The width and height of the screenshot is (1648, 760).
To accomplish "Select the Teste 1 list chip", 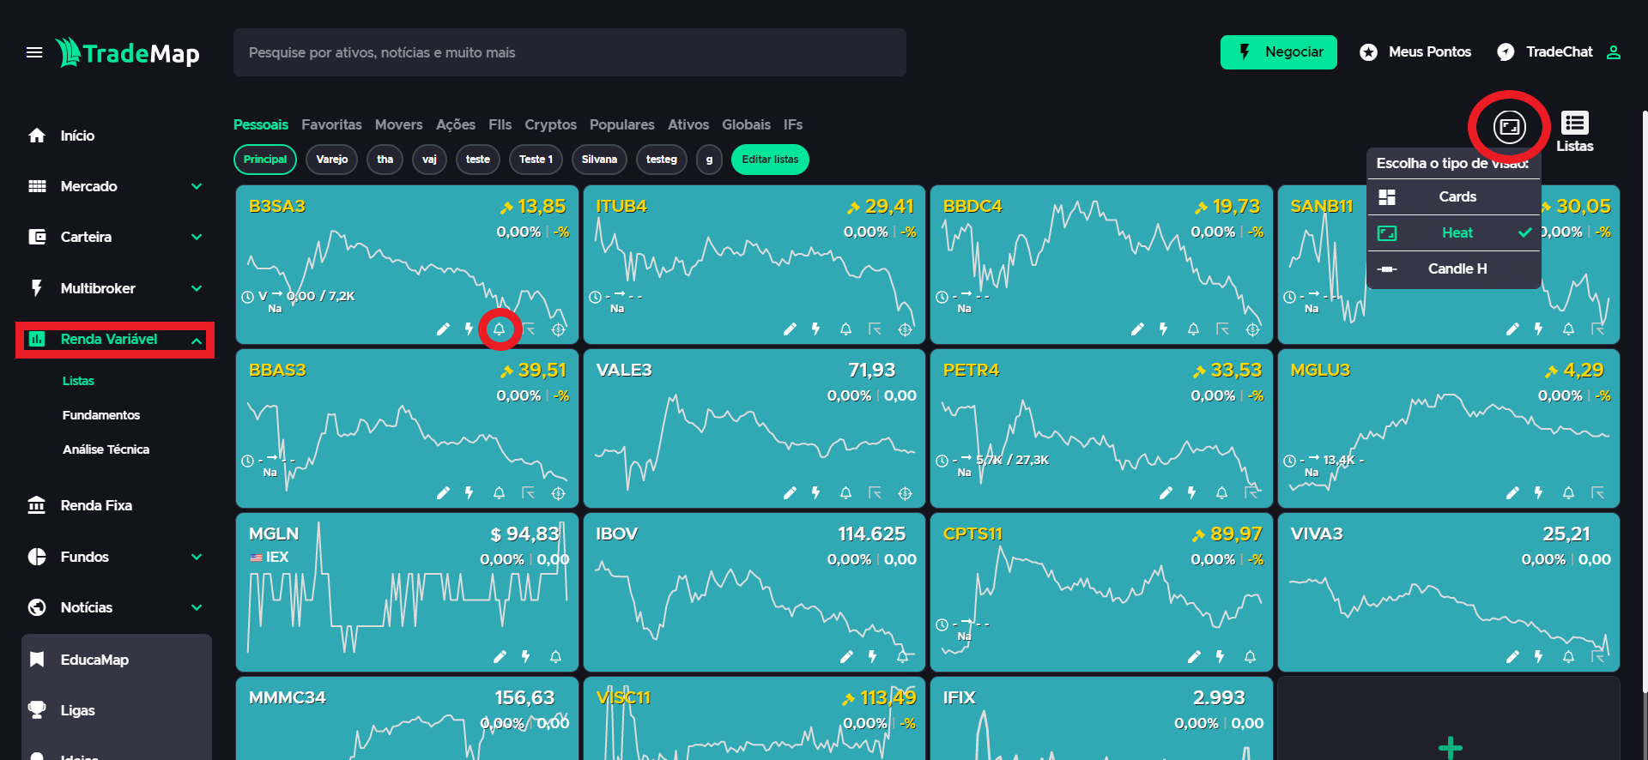I will click(x=536, y=160).
